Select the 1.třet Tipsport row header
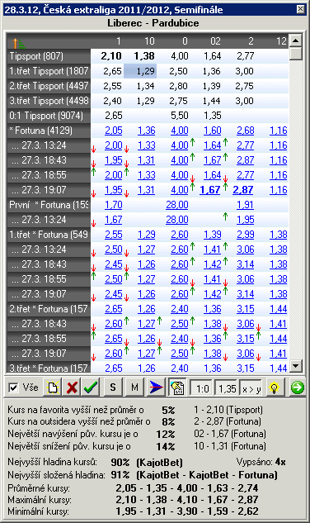 [49, 71]
